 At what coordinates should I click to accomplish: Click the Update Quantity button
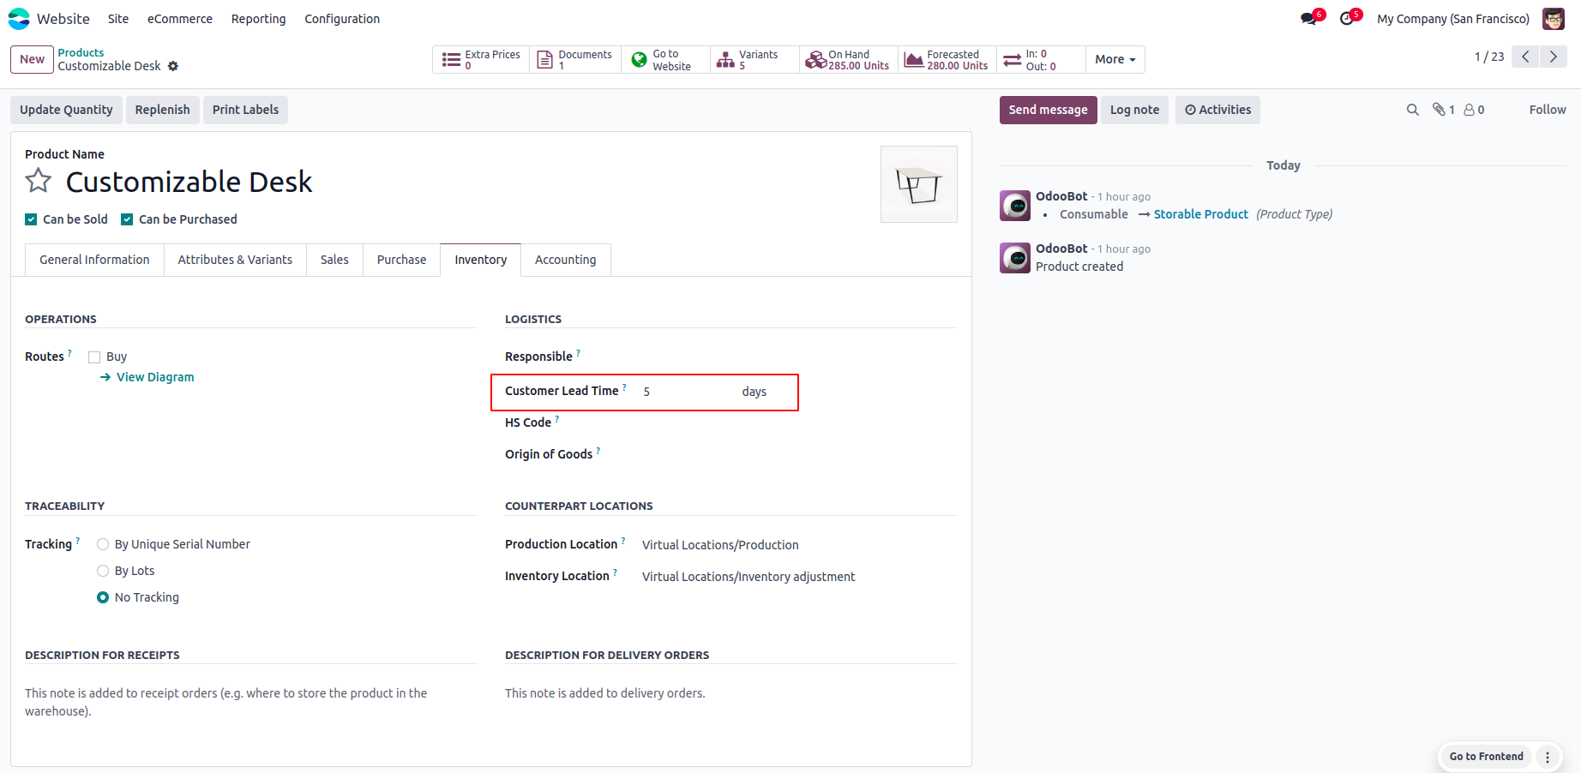[x=66, y=110]
